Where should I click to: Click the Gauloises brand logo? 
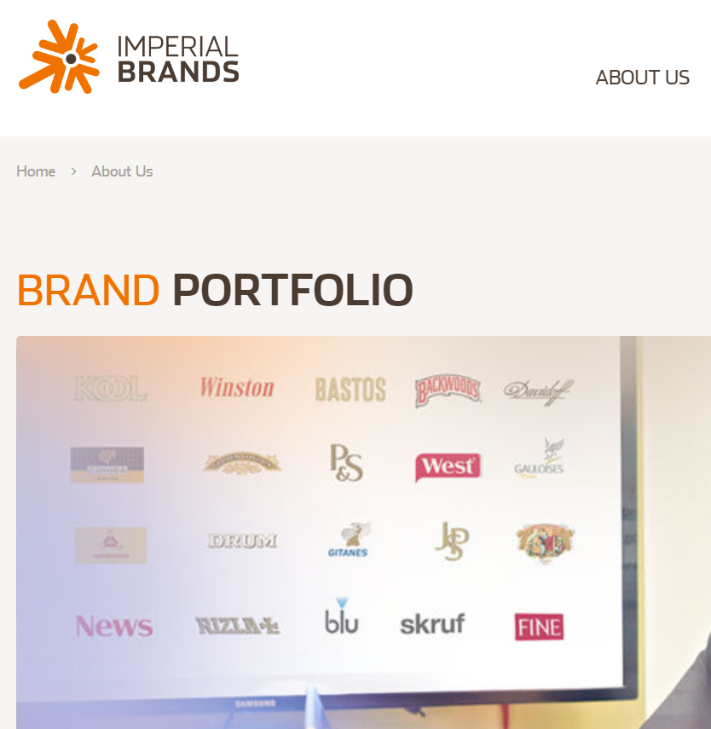(540, 459)
